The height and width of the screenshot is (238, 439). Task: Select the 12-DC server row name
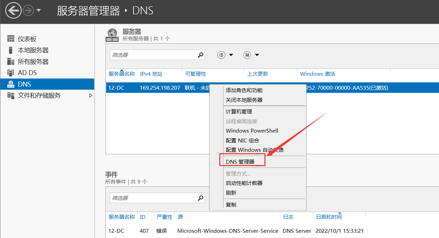(116, 88)
